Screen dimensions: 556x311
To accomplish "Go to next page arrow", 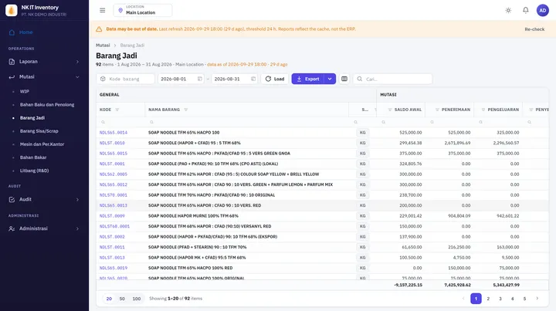I will tap(537, 299).
